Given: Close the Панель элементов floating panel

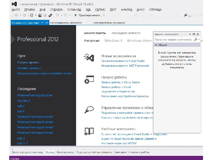Looking at the screenshot, I should point(198,34).
